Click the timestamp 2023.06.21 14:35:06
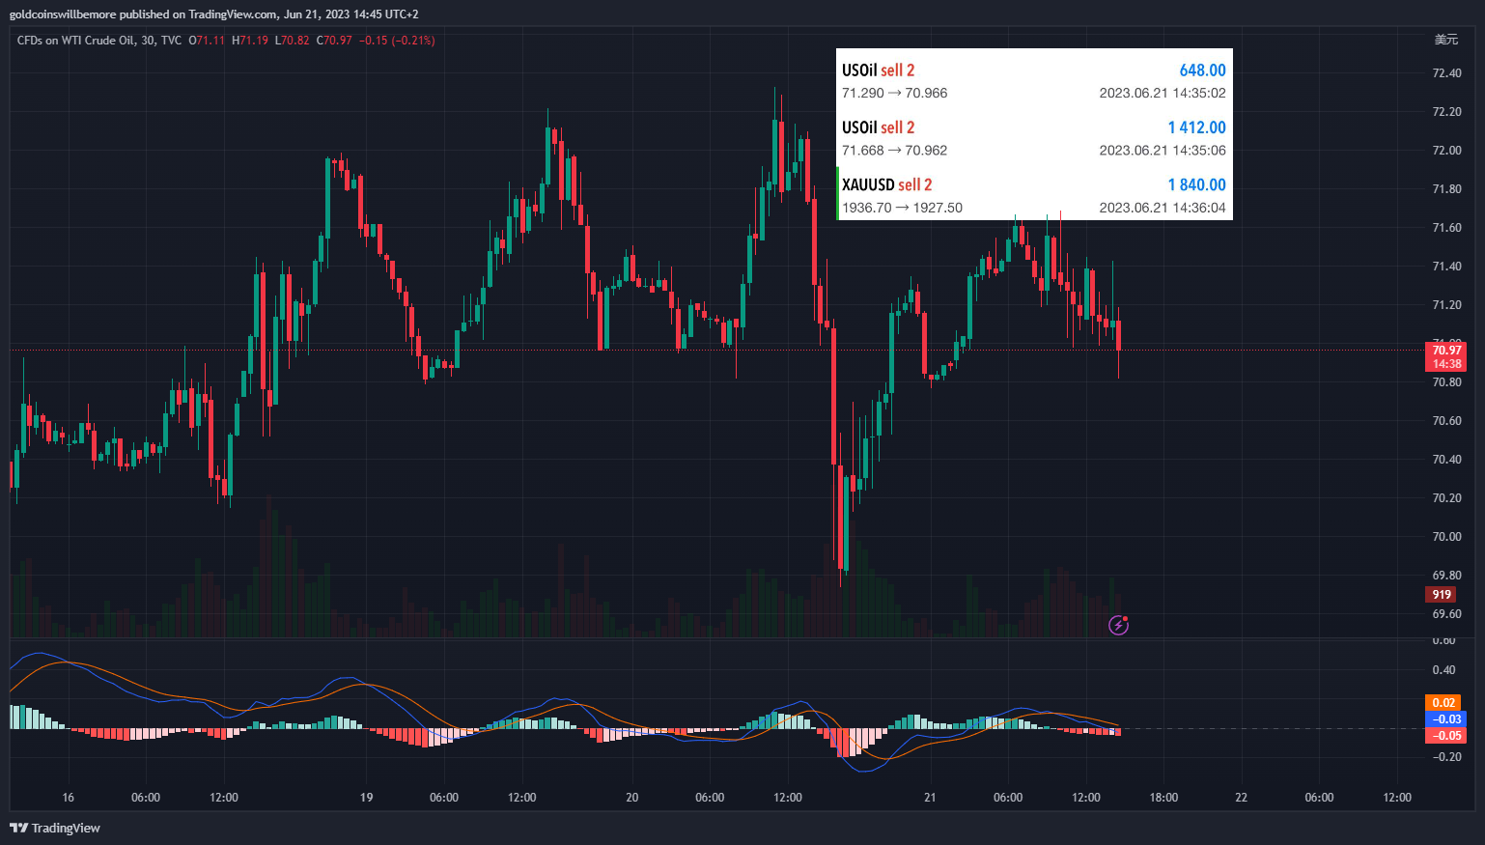 1163,151
